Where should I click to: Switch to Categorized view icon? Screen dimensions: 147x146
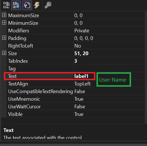coord(6,5)
